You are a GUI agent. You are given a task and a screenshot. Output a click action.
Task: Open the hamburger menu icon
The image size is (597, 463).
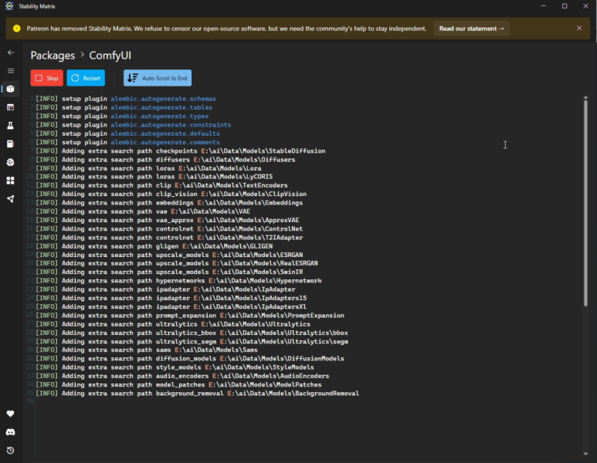click(x=11, y=71)
